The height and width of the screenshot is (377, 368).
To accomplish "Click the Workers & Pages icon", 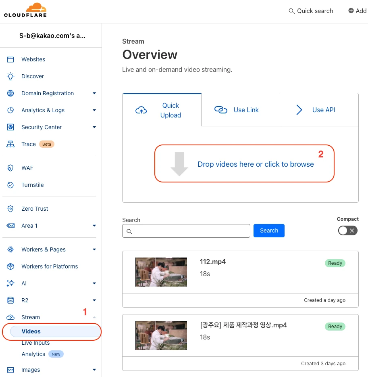I will click(10, 249).
